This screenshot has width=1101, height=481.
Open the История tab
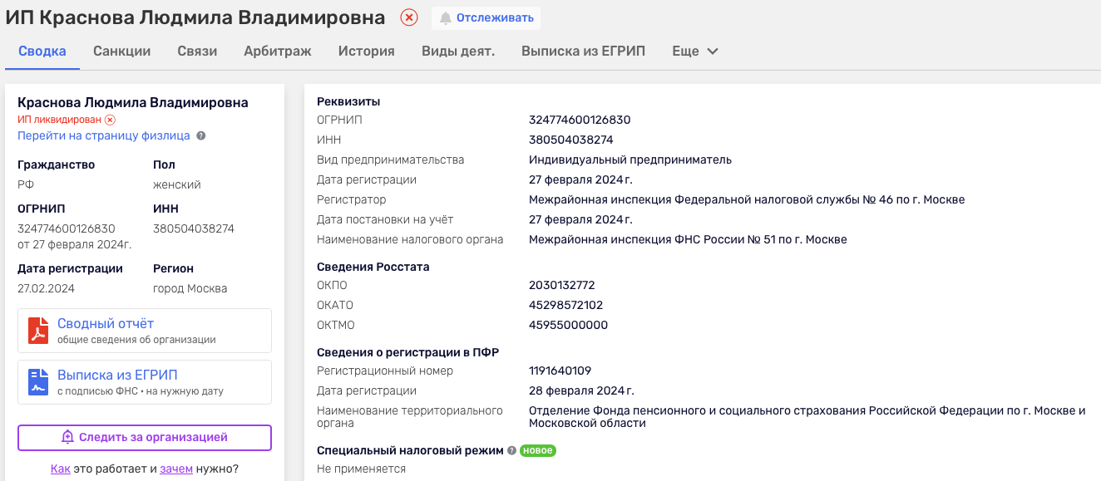click(365, 51)
